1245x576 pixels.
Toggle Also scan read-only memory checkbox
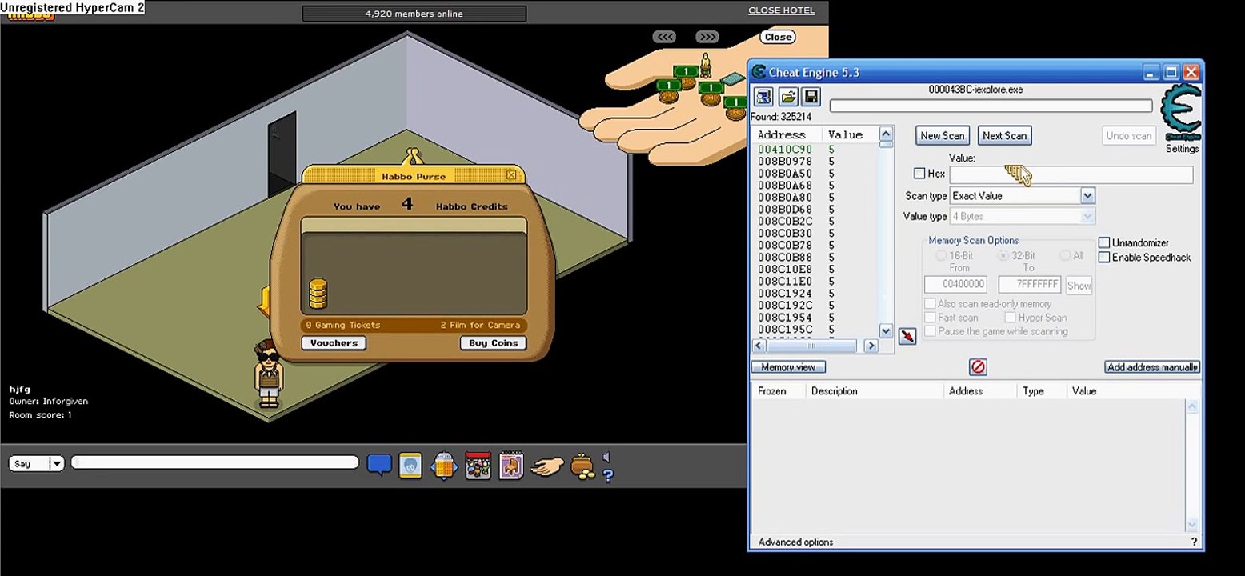tap(930, 304)
